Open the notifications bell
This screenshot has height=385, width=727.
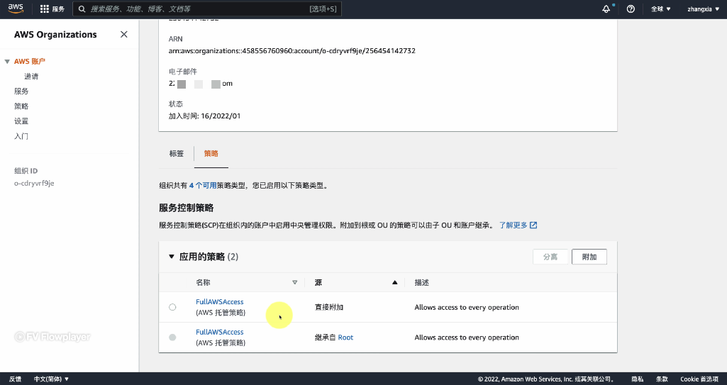pos(606,9)
